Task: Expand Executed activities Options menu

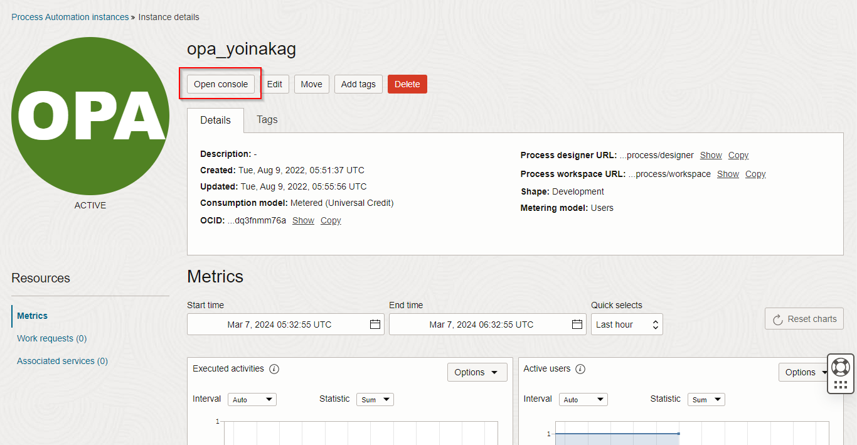Action: point(477,372)
